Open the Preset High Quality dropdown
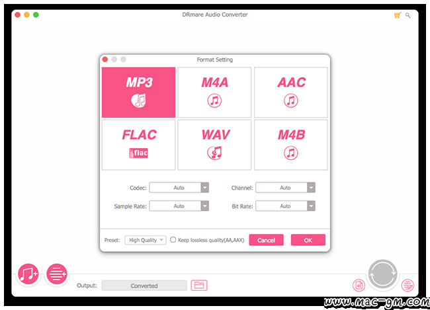The height and width of the screenshot is (310, 430). pos(146,240)
